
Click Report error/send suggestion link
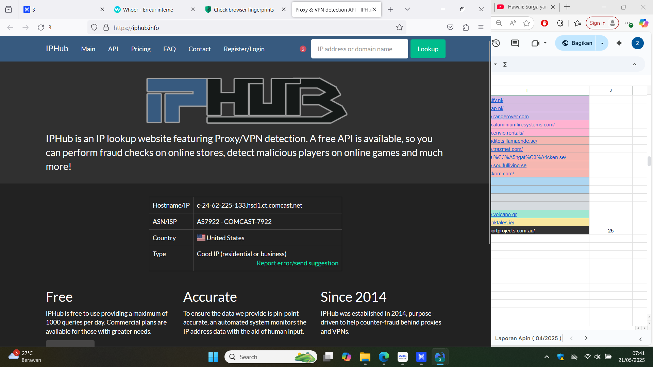tap(297, 263)
